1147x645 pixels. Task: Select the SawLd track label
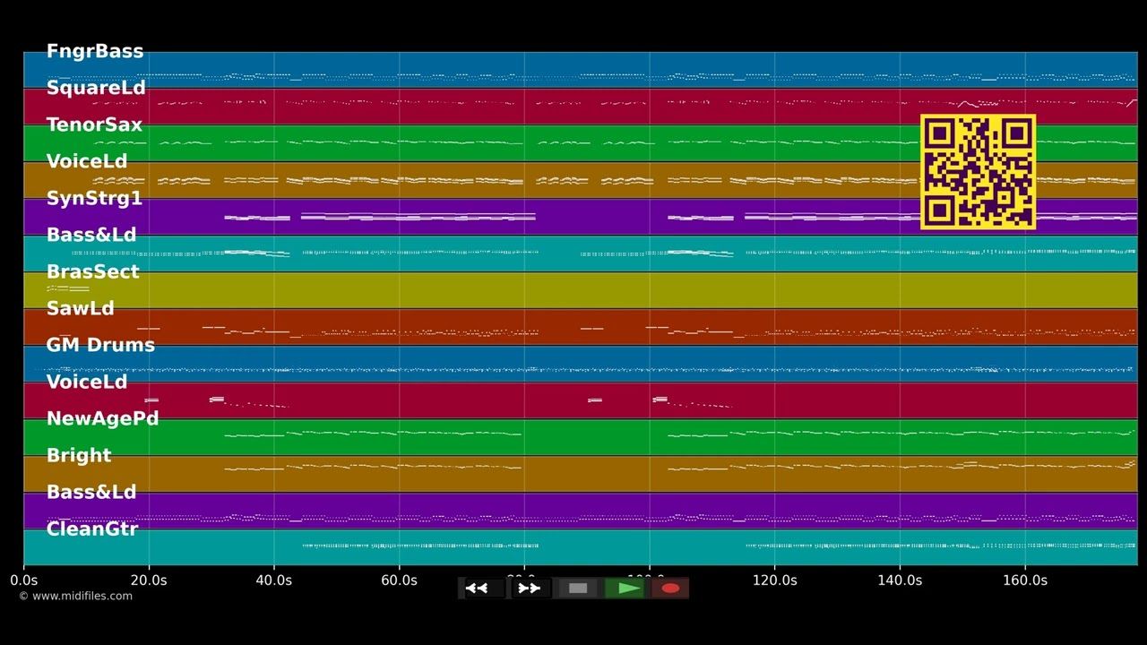coord(81,308)
